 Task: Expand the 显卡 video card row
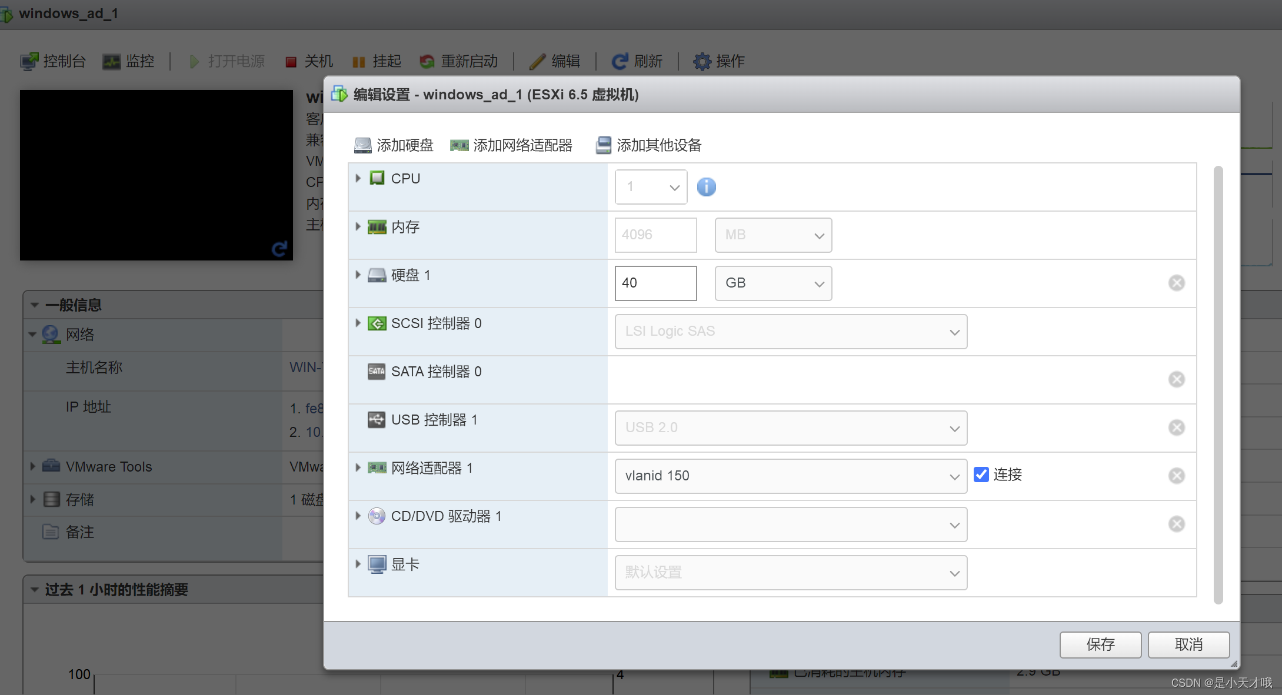click(358, 564)
